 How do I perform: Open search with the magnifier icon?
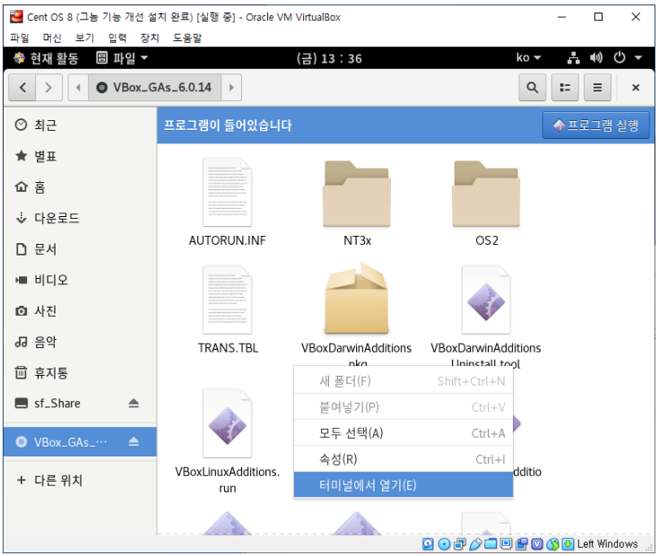[x=532, y=87]
